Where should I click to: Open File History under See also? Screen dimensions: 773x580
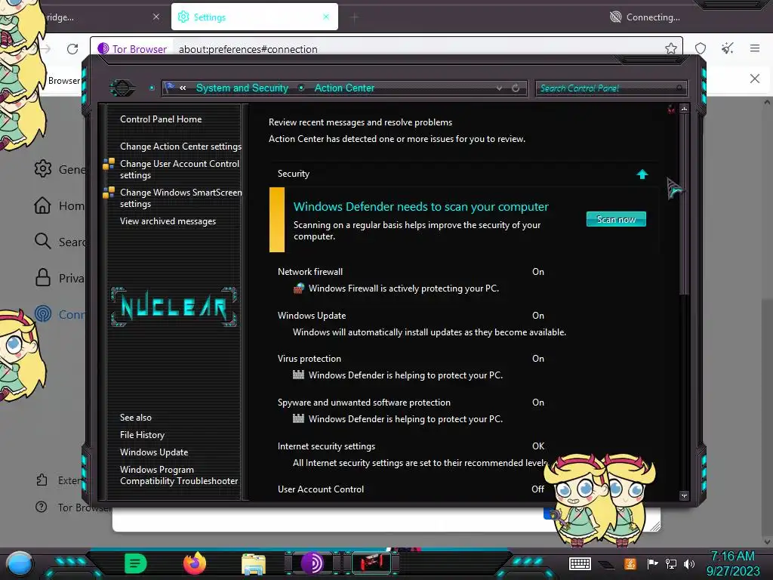tap(142, 434)
